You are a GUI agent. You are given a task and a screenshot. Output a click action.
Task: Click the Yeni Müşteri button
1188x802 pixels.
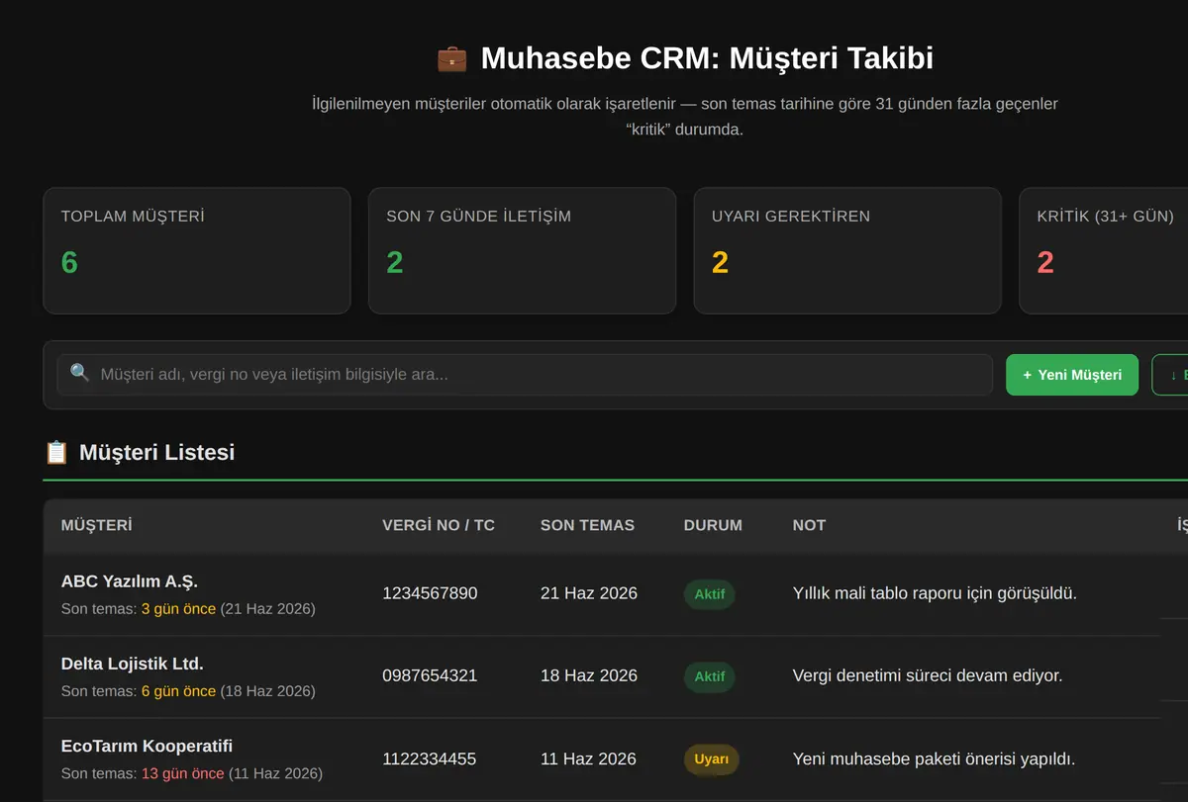[x=1072, y=375]
